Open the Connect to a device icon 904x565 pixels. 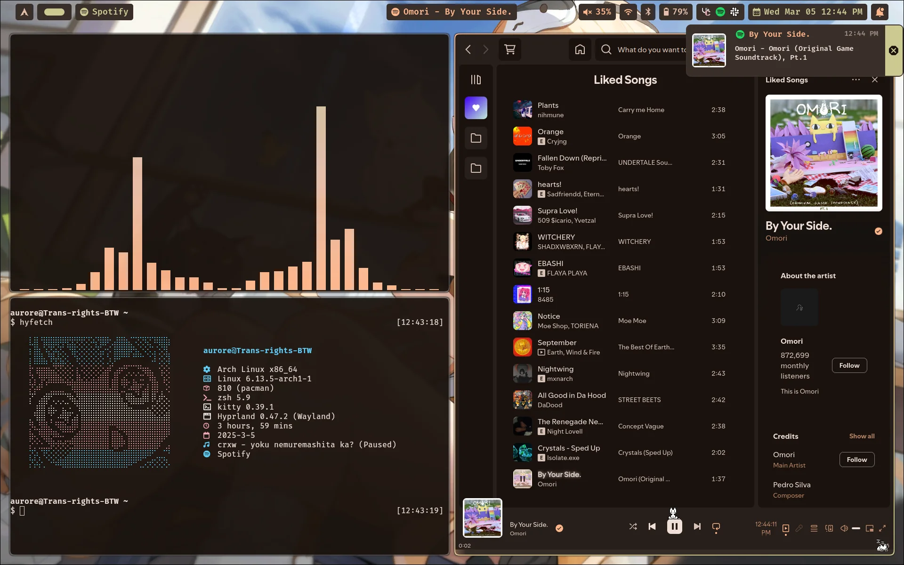pyautogui.click(x=829, y=528)
